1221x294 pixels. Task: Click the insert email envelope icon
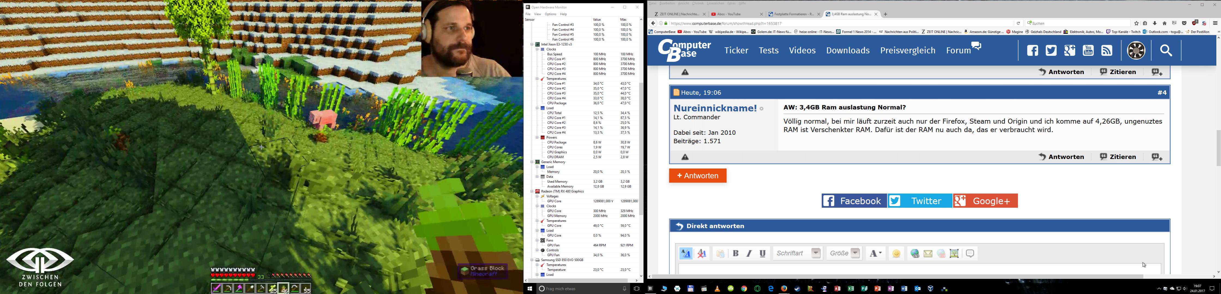coord(928,254)
